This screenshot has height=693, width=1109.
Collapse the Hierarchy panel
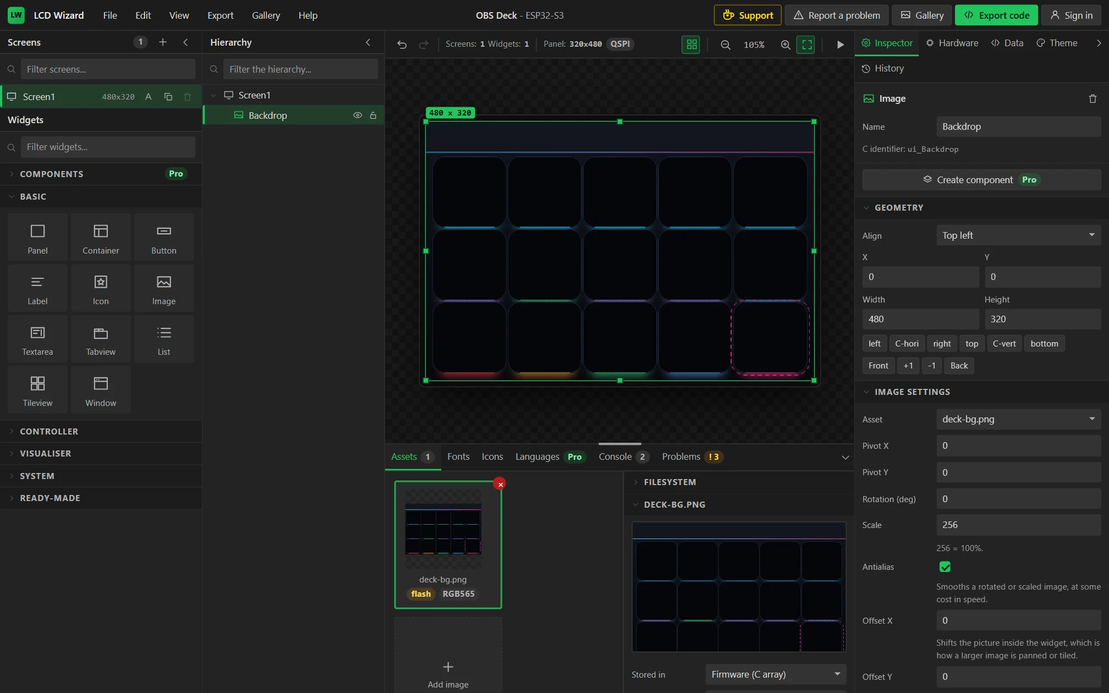click(368, 42)
